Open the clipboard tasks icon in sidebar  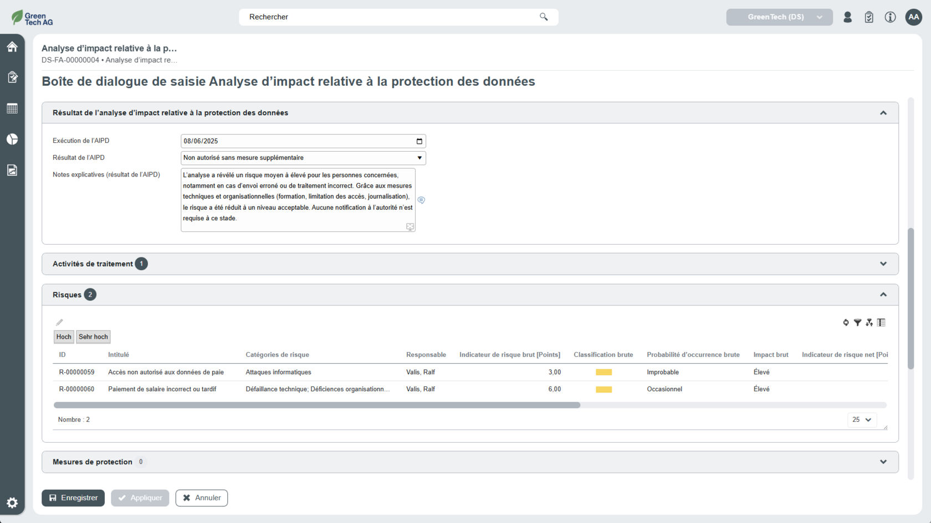coord(12,77)
